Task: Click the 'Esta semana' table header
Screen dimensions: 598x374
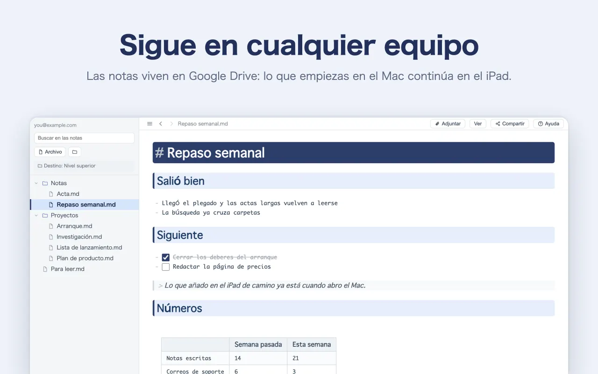Action: click(312, 345)
